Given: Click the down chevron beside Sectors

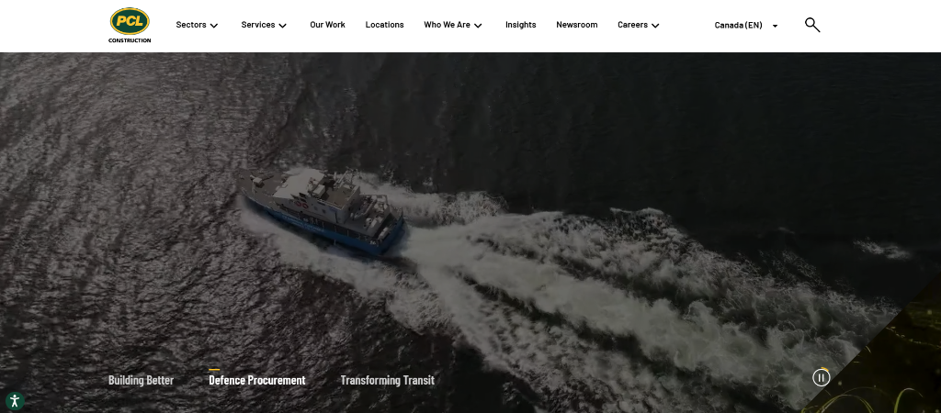Looking at the screenshot, I should (x=214, y=26).
